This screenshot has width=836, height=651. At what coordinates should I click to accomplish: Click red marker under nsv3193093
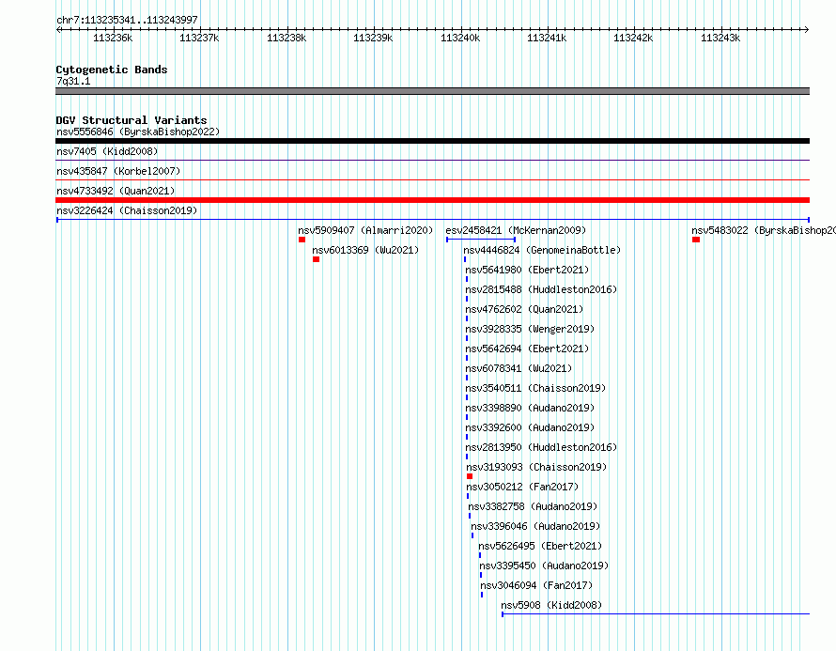click(x=470, y=476)
